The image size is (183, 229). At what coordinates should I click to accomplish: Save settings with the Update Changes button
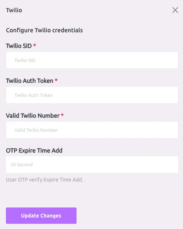point(41,216)
